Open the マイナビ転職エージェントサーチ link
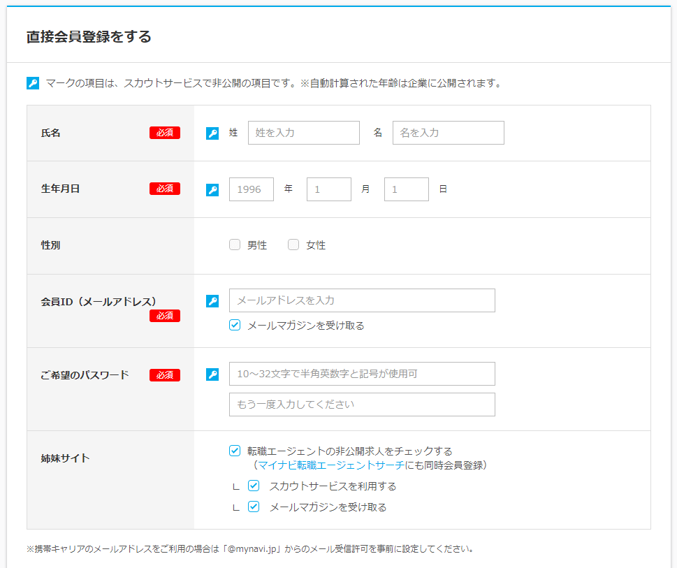The image size is (677, 568). click(x=331, y=465)
